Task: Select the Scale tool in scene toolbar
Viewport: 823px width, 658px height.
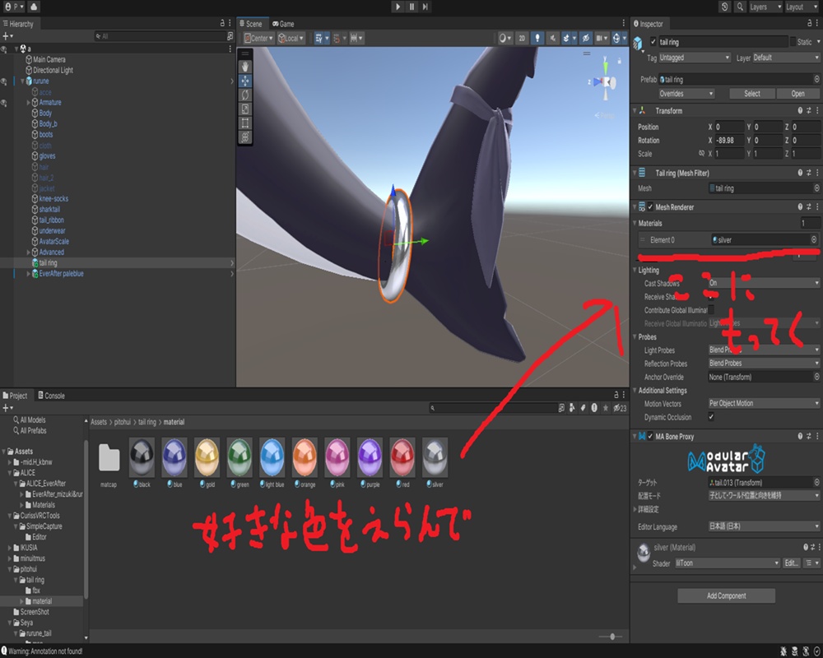Action: tap(245, 109)
